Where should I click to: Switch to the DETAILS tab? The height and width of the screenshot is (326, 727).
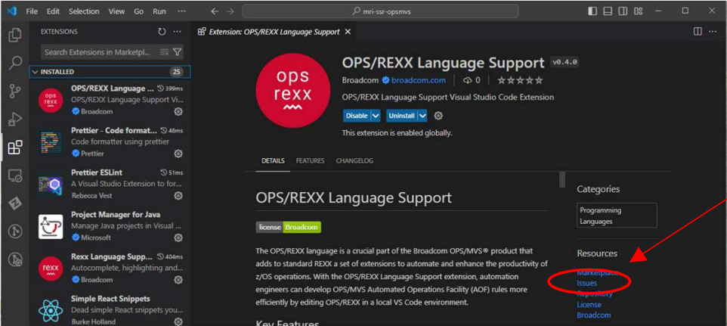click(x=273, y=161)
